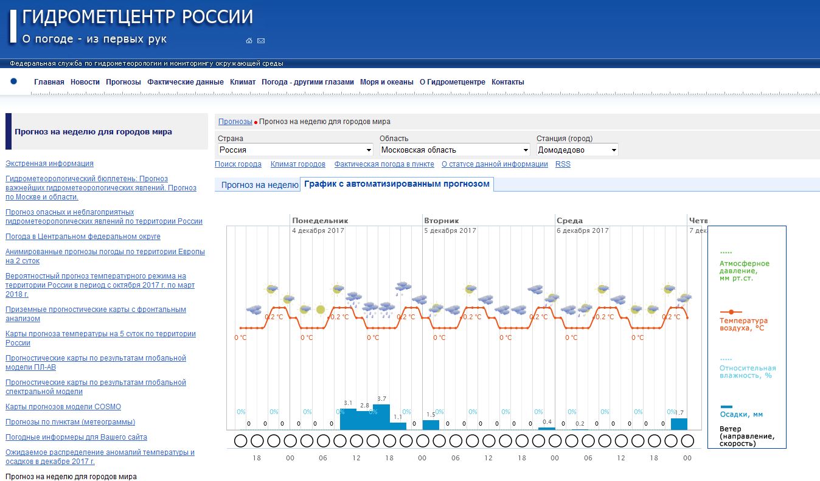Follow the Климат городов link
Screen dimensions: 820x481
(298, 164)
